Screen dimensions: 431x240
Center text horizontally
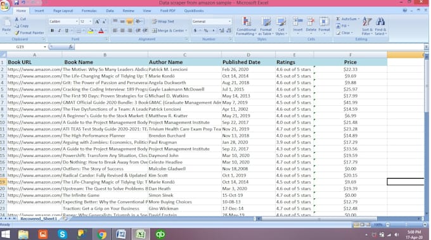click(122, 30)
